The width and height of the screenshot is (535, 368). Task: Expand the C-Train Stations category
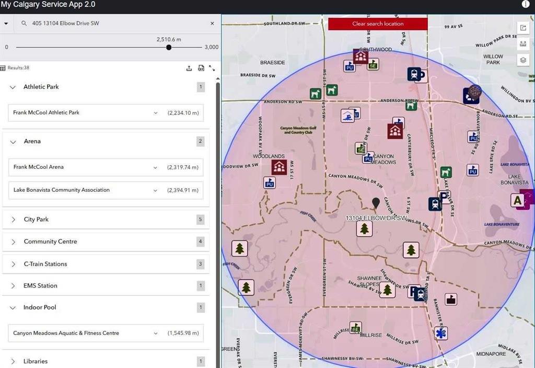[x=13, y=264]
